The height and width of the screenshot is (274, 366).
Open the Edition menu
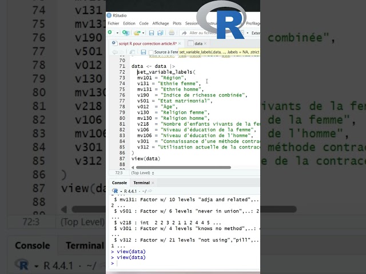129,23
